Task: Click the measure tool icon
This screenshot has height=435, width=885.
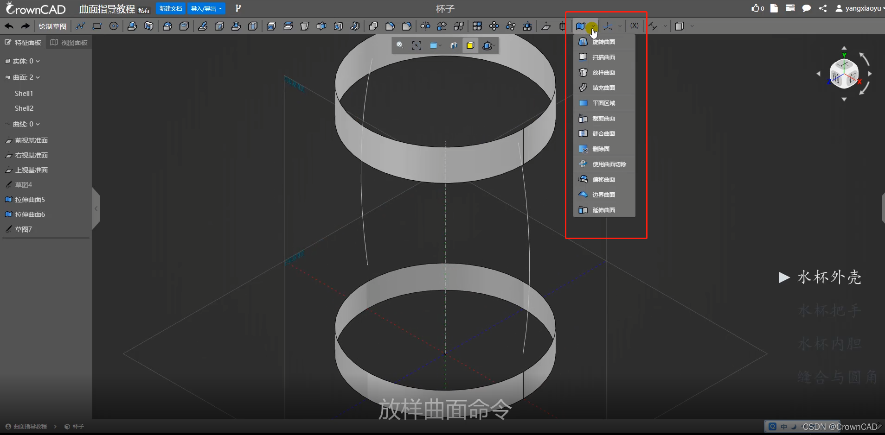Action: pyautogui.click(x=653, y=26)
